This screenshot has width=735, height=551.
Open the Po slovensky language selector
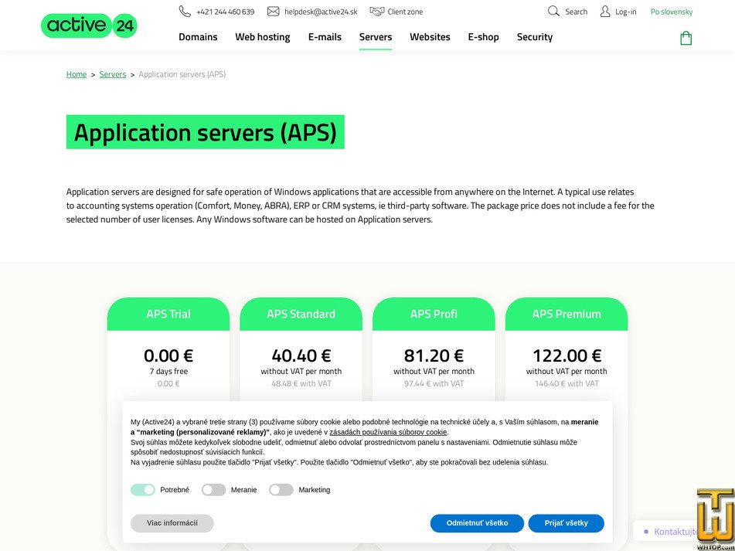click(671, 12)
